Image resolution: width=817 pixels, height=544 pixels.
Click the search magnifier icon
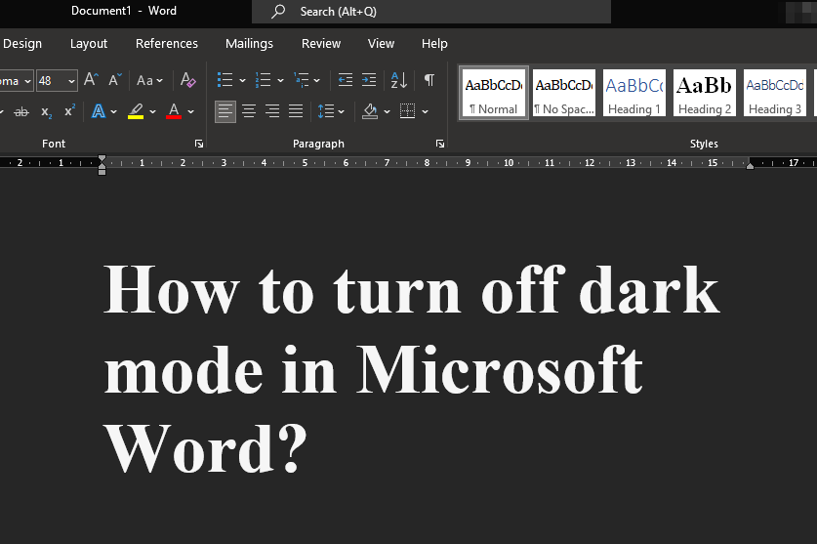[278, 11]
